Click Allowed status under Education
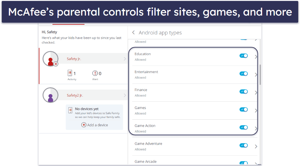Screen dimensions: 300x166 click(x=140, y=60)
